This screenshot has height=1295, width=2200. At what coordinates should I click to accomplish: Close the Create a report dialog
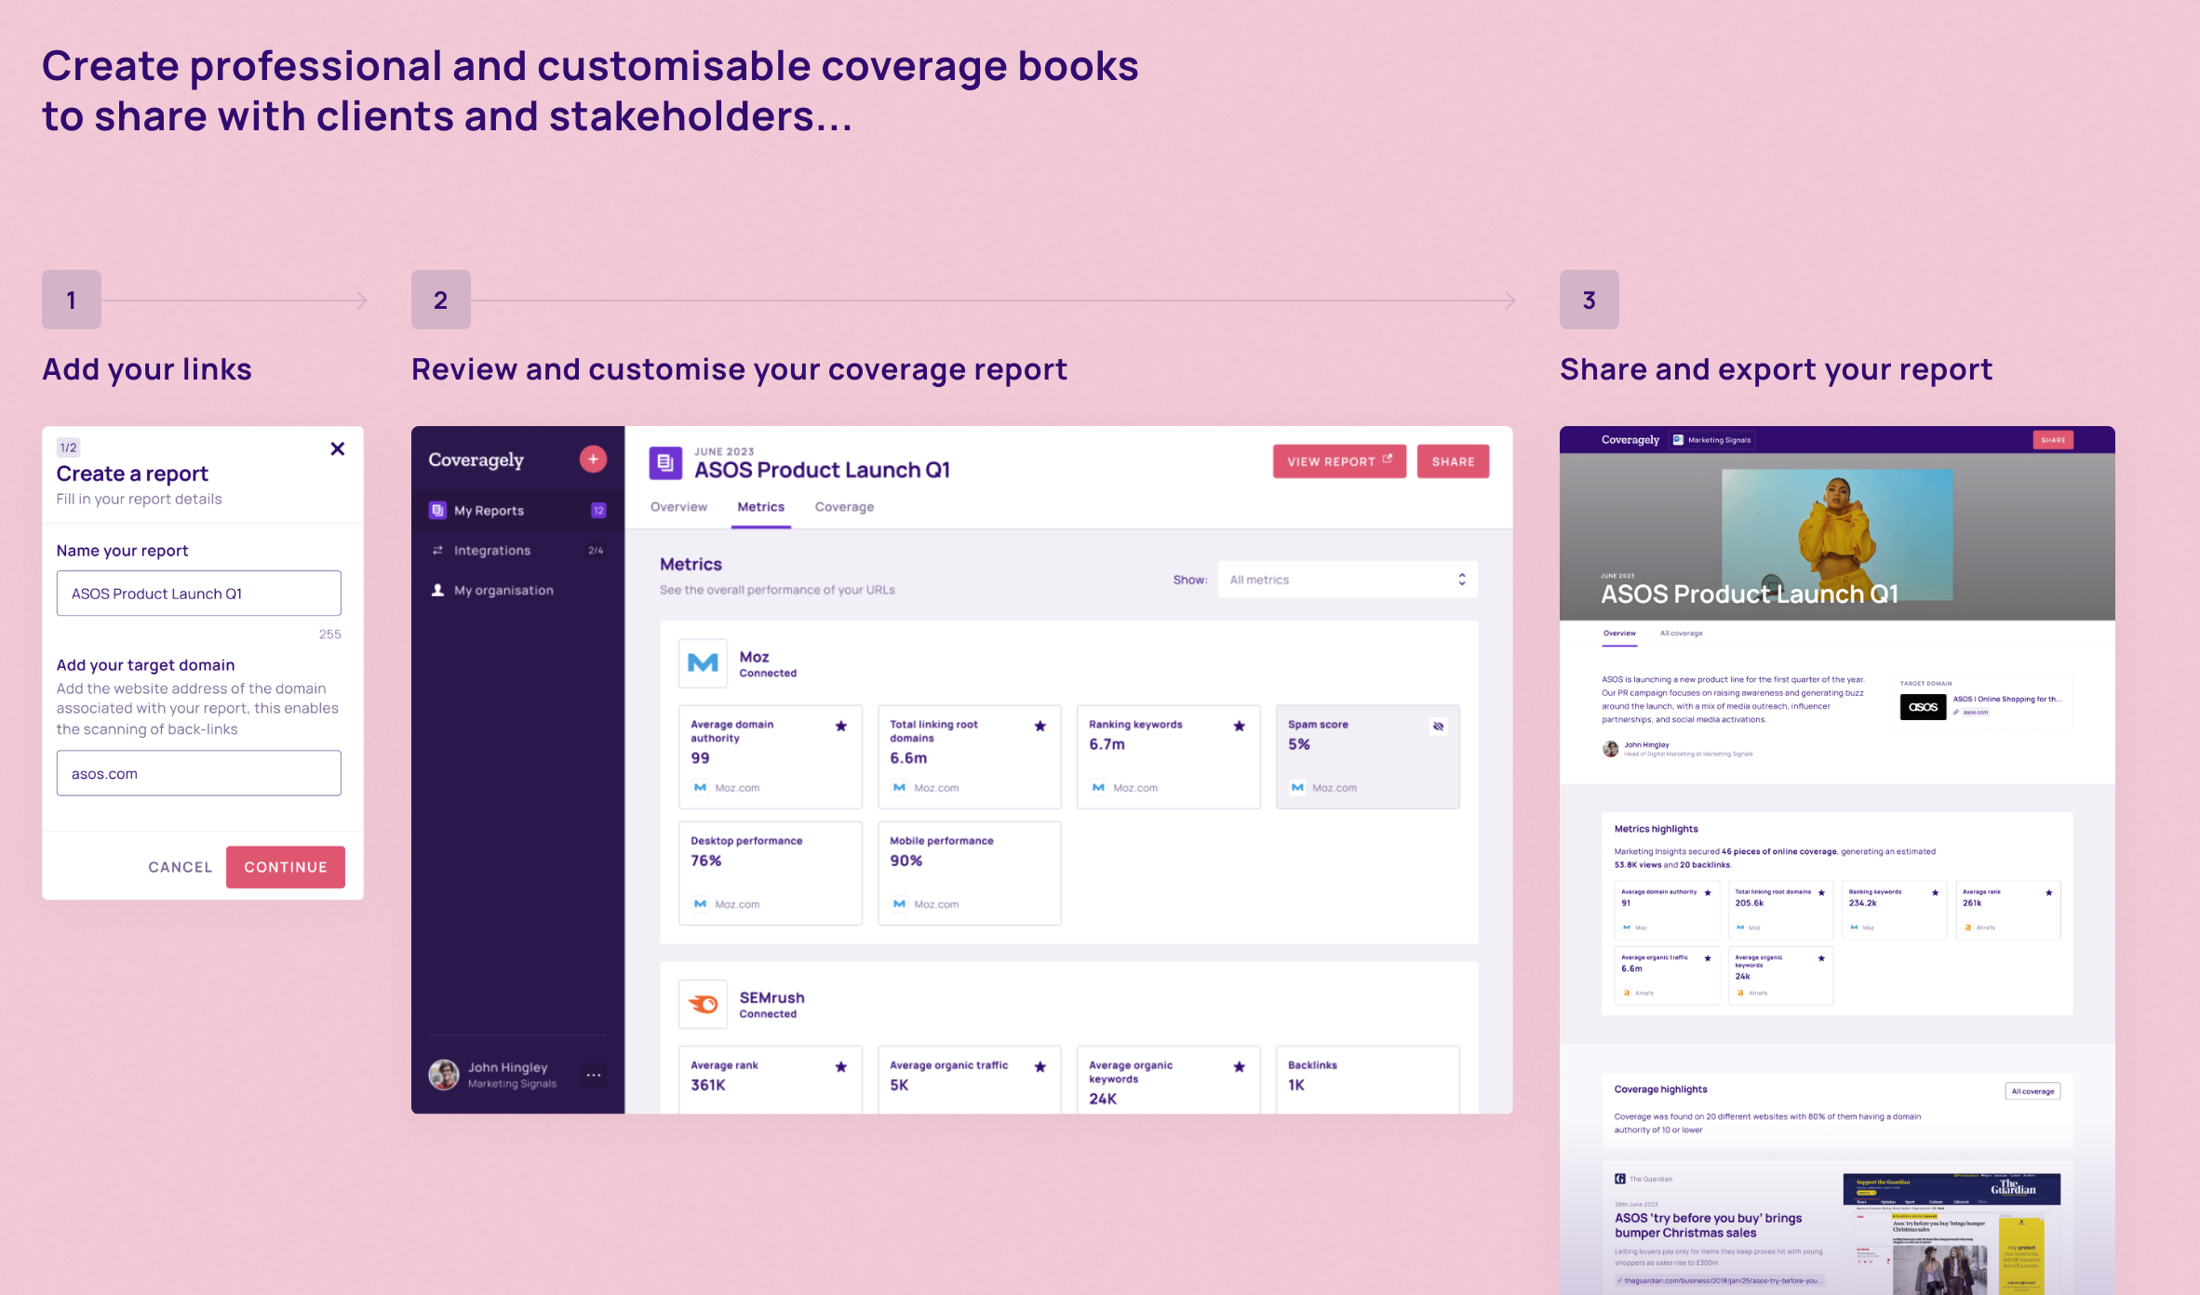(338, 449)
